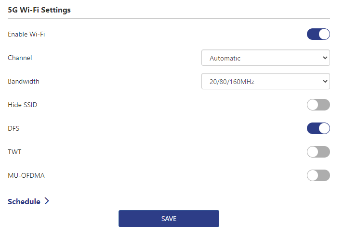Click the TWT label text

click(14, 152)
